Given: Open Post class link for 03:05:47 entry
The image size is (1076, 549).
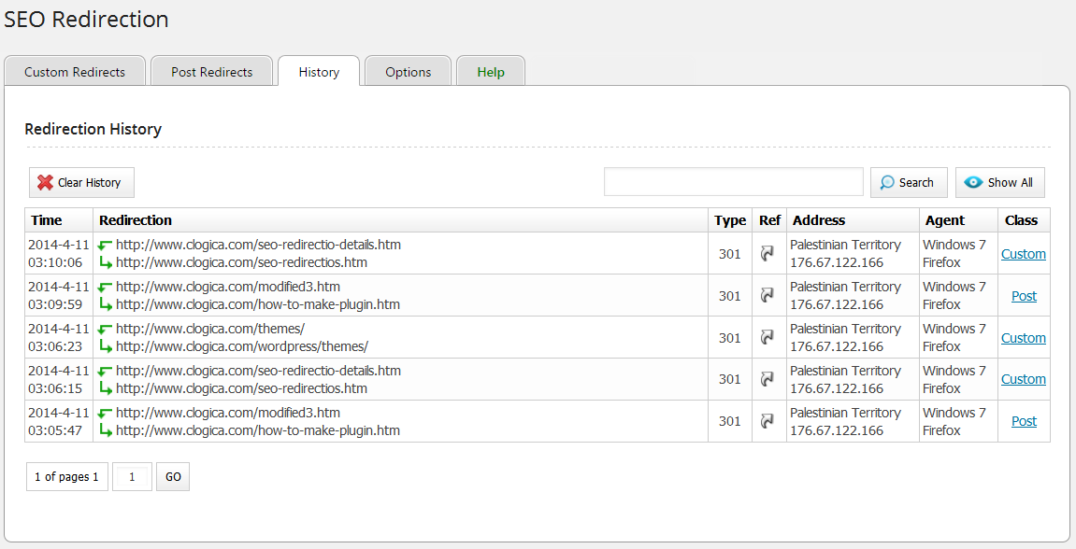Looking at the screenshot, I should (x=1024, y=421).
